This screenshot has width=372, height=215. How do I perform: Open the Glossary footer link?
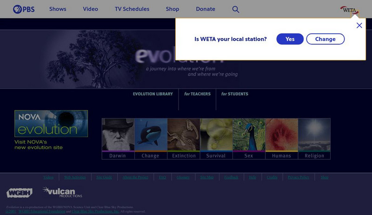coord(183,177)
